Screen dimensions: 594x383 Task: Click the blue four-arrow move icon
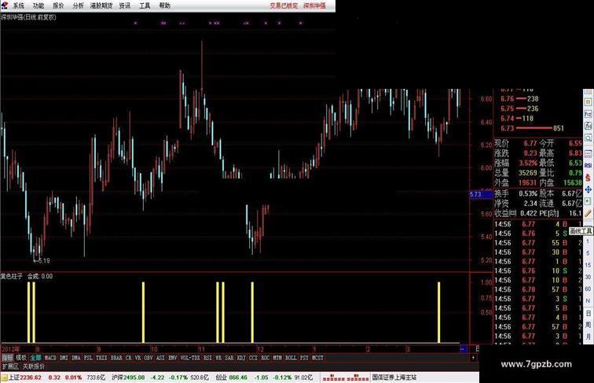coord(588,190)
